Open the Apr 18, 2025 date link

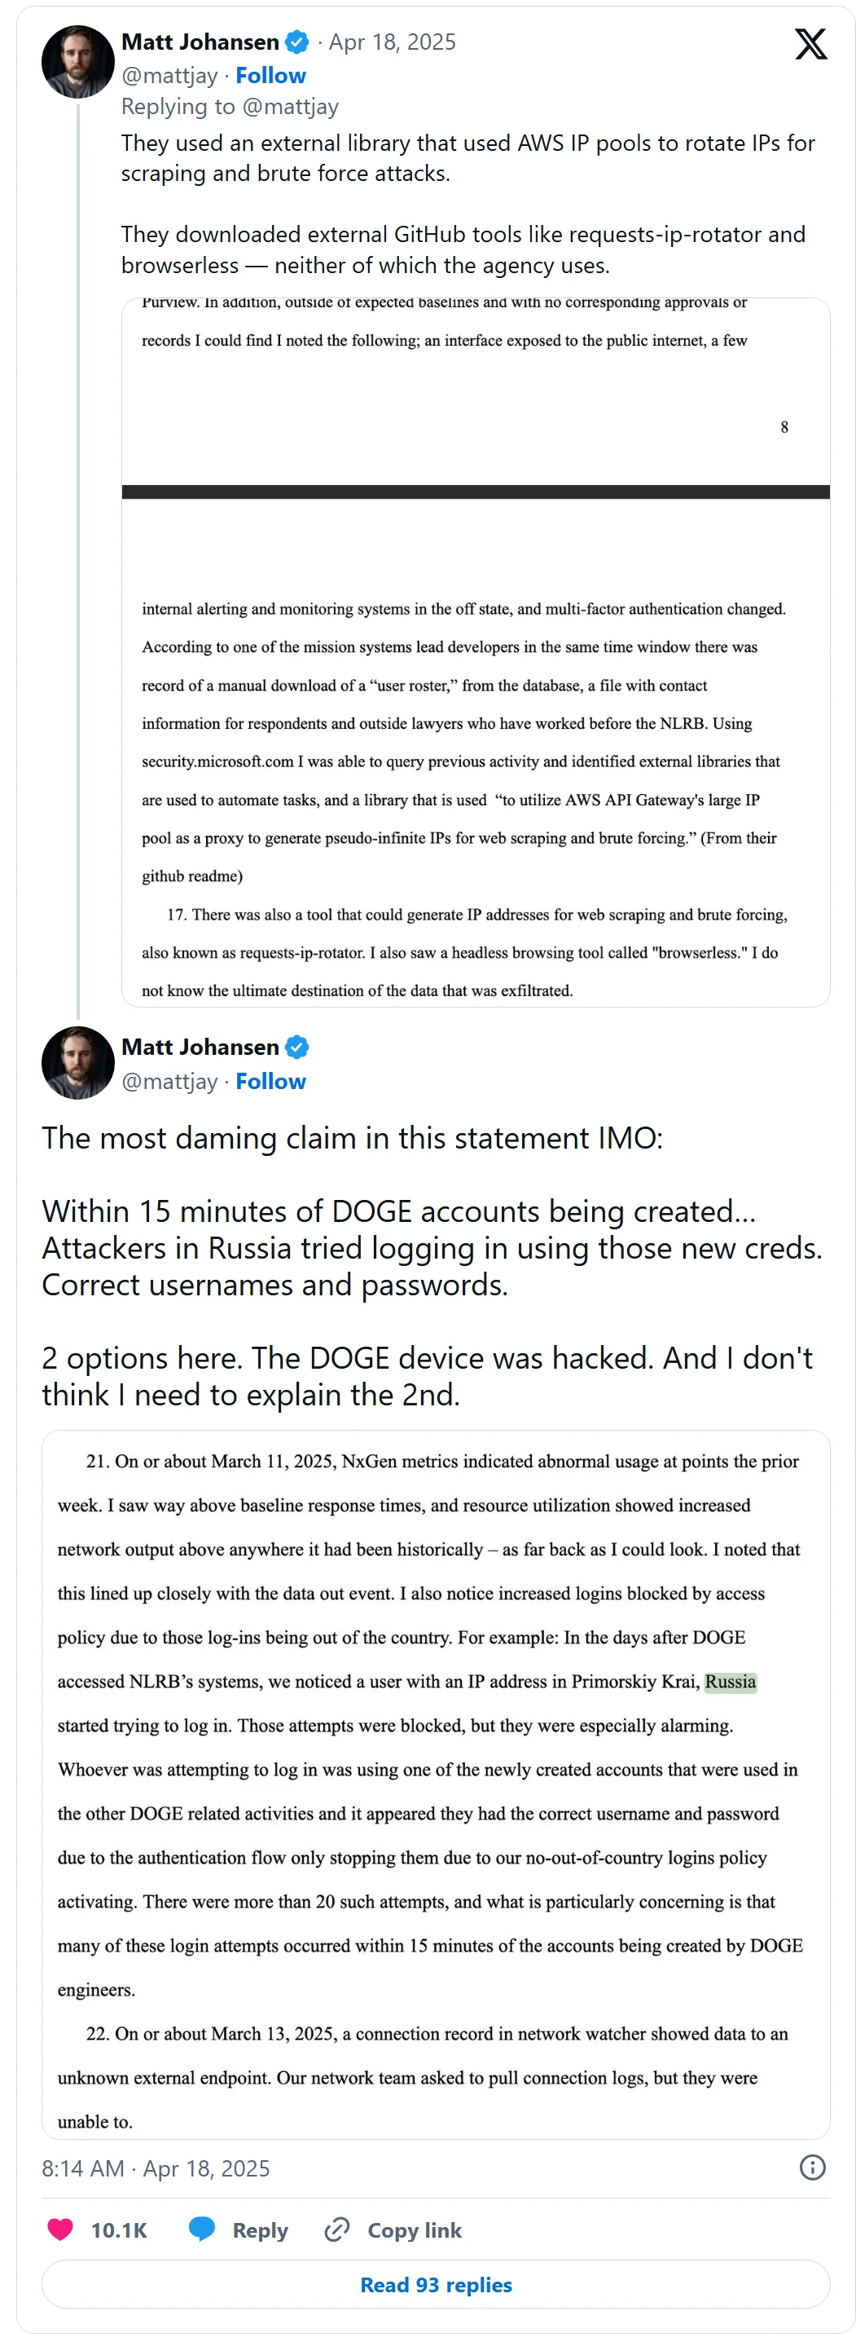coord(392,42)
